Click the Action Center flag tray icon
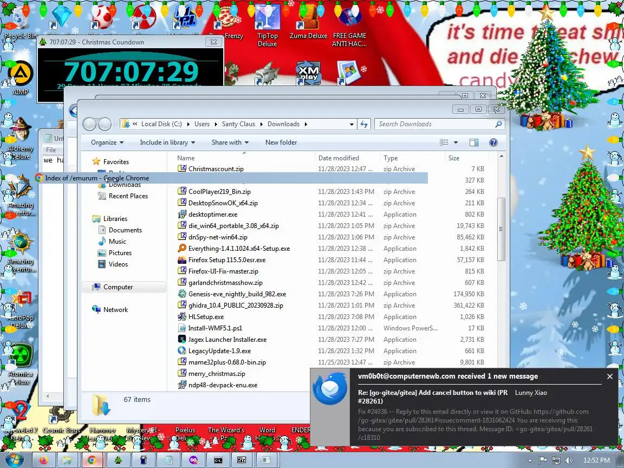 click(x=543, y=460)
